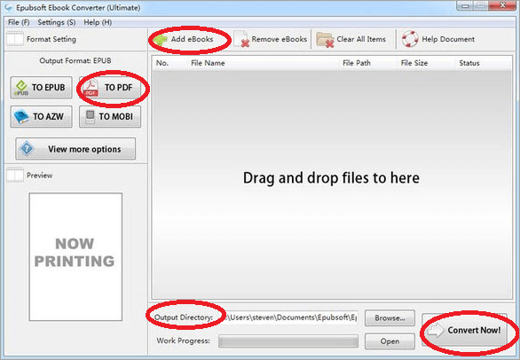Screen dimensions: 520x360
Task: Click the Status column header
Action: coord(469,63)
